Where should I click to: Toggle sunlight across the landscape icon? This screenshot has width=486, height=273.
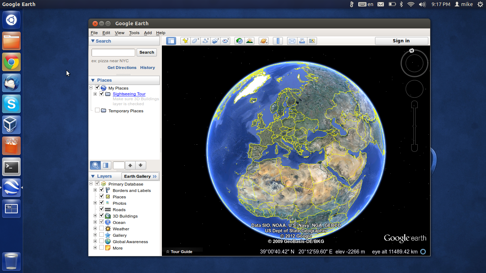pyautogui.click(x=249, y=41)
